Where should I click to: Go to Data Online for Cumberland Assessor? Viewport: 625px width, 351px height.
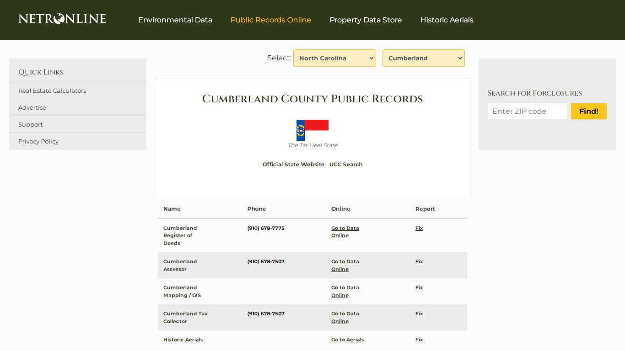[345, 266]
